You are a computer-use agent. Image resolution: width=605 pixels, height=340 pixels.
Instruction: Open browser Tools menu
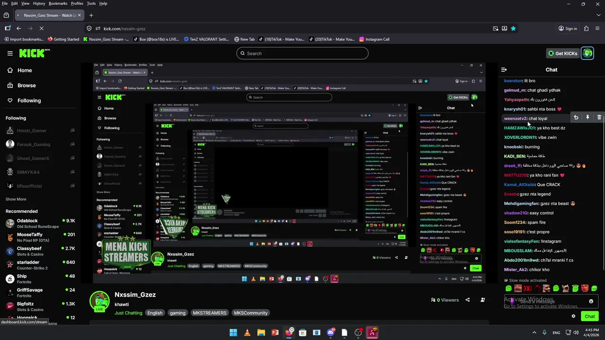click(x=91, y=3)
